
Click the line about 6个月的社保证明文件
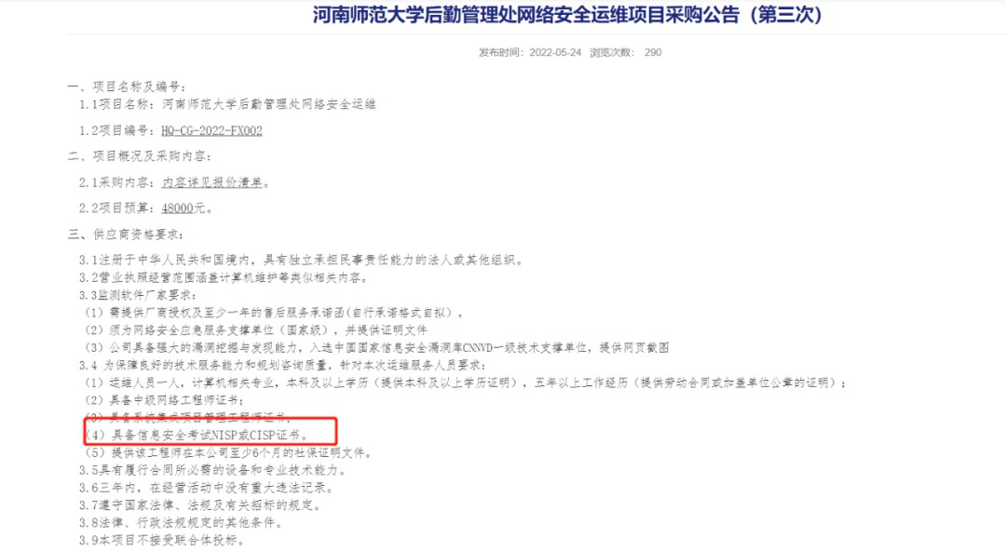coord(228,453)
